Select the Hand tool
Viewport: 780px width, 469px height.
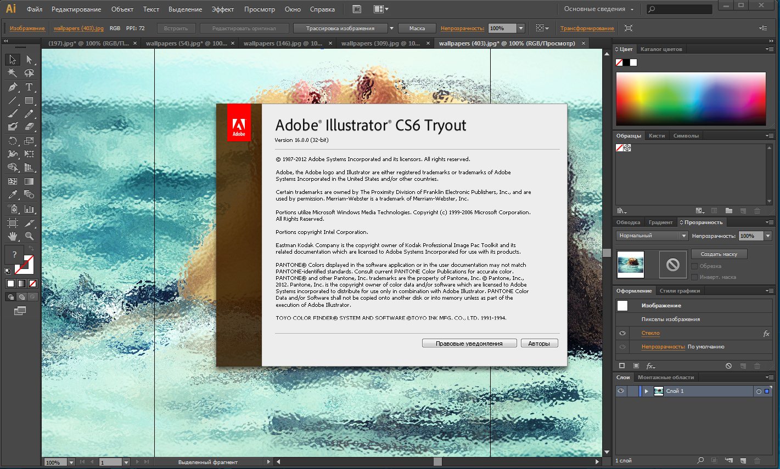pyautogui.click(x=13, y=236)
